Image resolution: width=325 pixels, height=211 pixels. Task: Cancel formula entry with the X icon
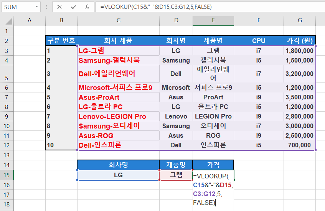(x=59, y=7)
